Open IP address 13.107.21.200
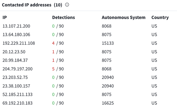This screenshot has width=177, height=111. [x=16, y=26]
